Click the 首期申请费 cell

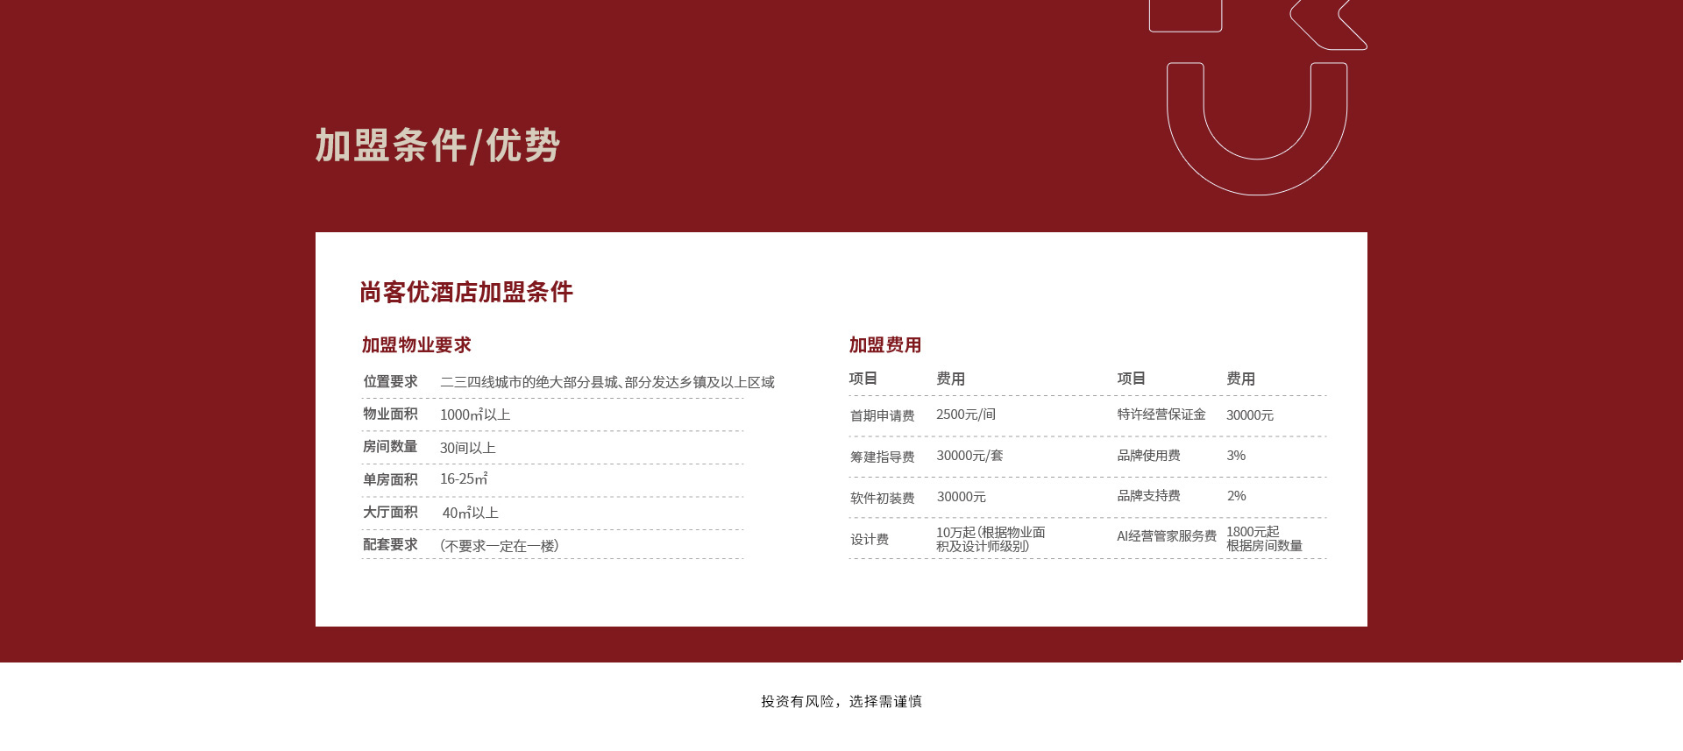point(883,415)
